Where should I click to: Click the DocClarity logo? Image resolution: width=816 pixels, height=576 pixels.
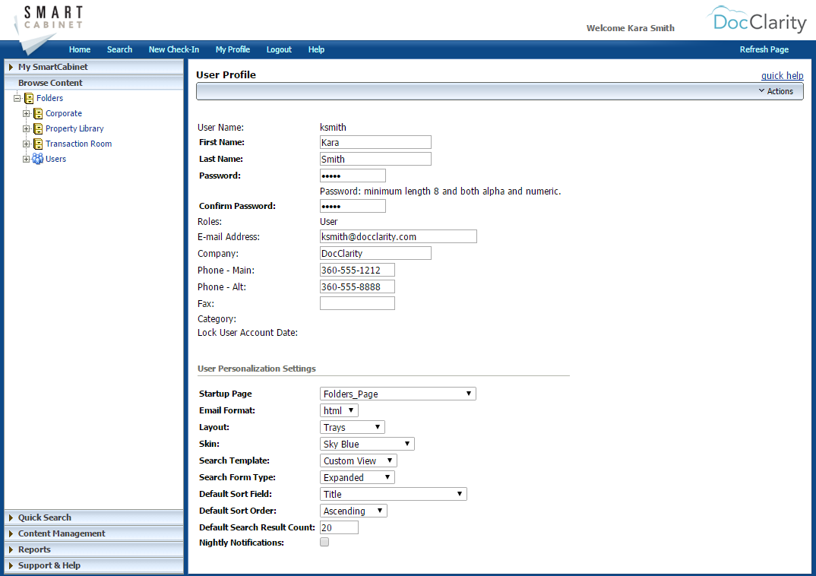click(757, 21)
